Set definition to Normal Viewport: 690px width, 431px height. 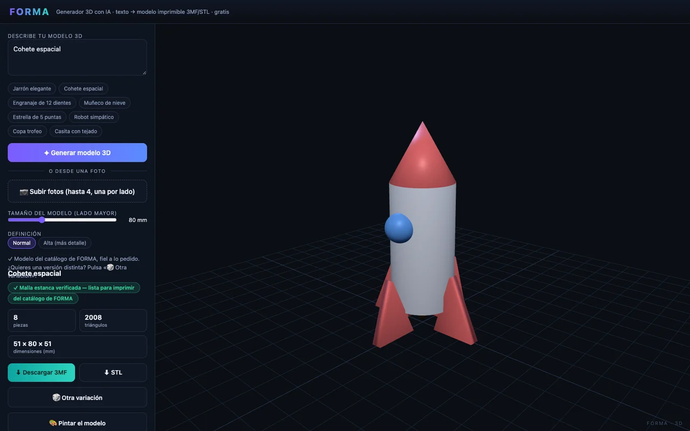(x=22, y=243)
